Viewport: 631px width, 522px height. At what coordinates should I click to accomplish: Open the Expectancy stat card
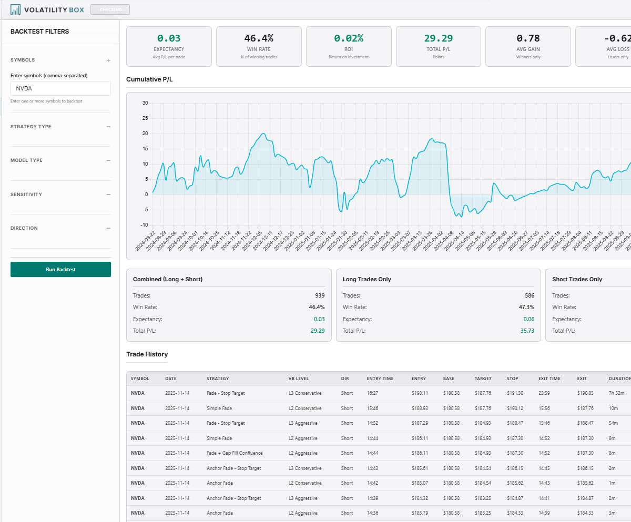169,47
